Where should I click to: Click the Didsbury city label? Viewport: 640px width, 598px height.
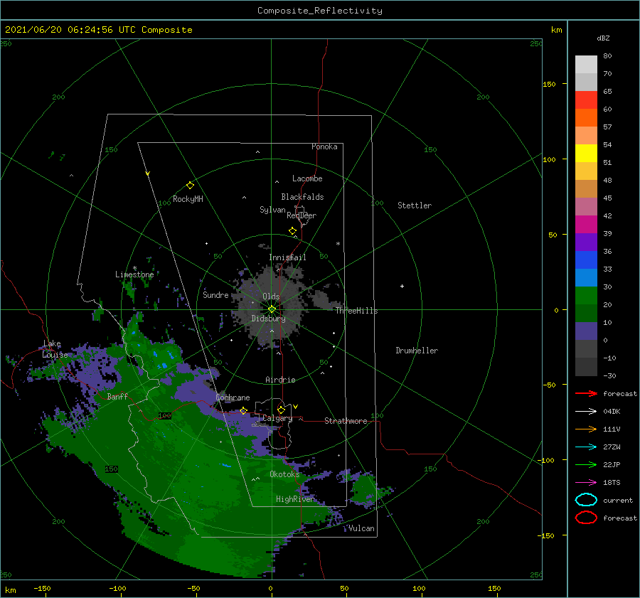pos(269,319)
